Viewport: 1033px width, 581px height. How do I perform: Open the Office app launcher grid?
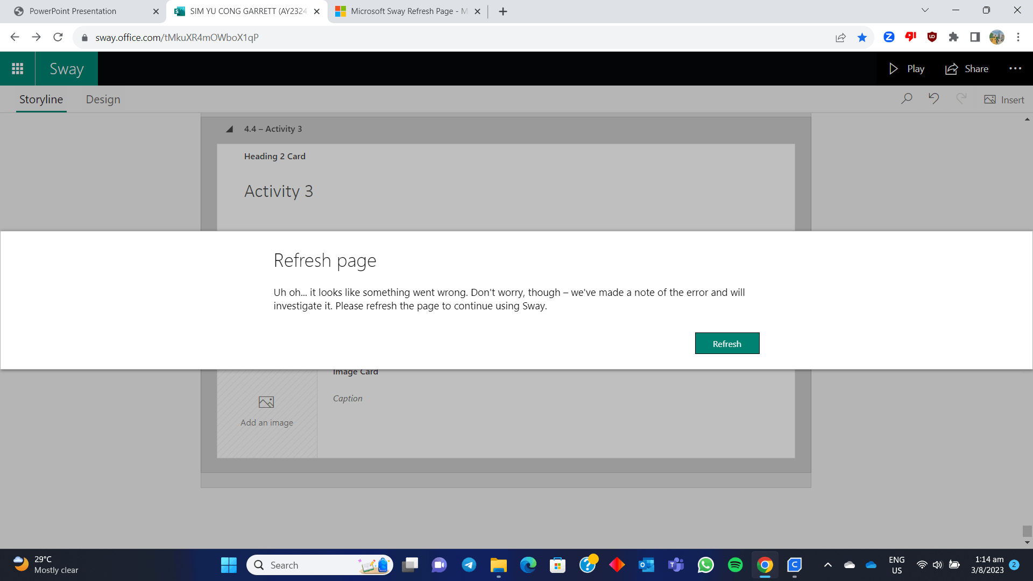pyautogui.click(x=18, y=69)
